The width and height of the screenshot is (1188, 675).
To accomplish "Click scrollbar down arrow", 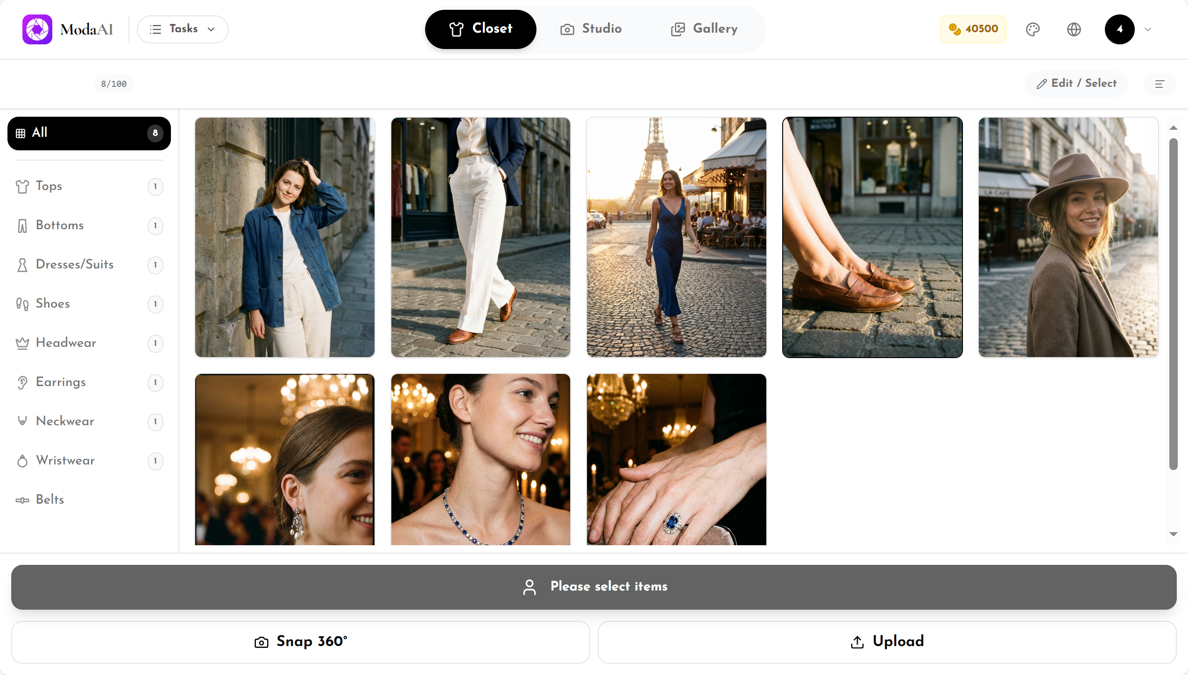I will [1173, 534].
